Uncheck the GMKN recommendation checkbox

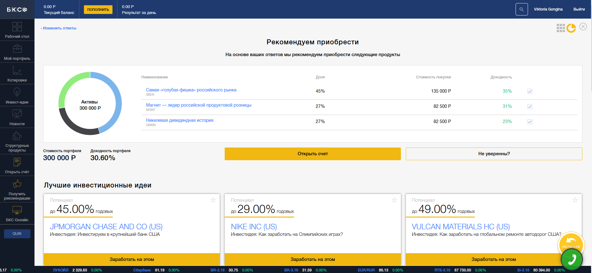pos(530,122)
